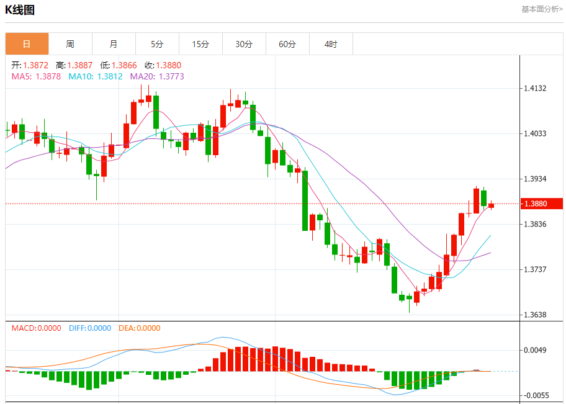566x404 pixels.
Task: Click the MA10 indicator label
Action: (x=95, y=76)
